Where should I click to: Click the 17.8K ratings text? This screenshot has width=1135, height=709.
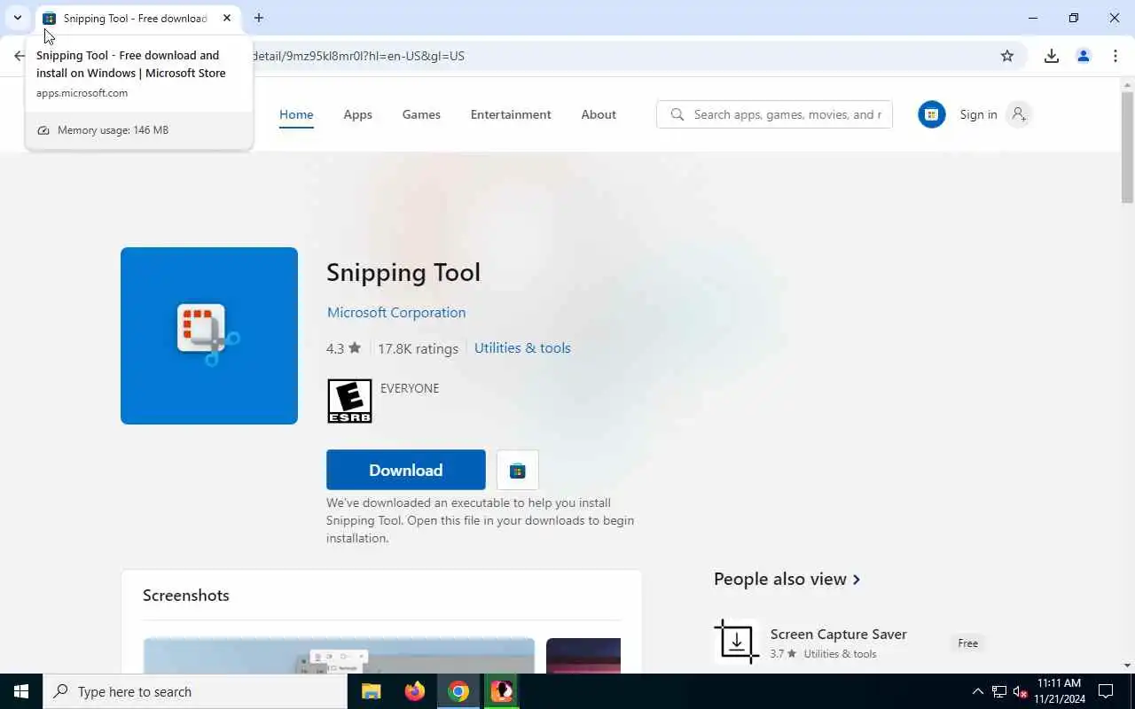[x=418, y=348]
